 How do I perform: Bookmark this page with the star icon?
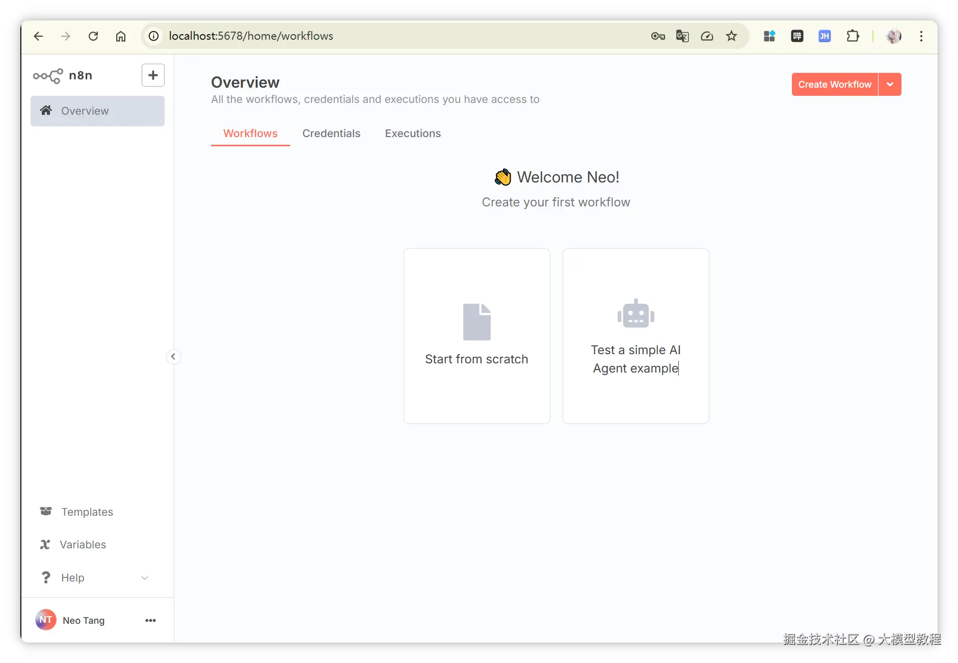[x=731, y=36]
